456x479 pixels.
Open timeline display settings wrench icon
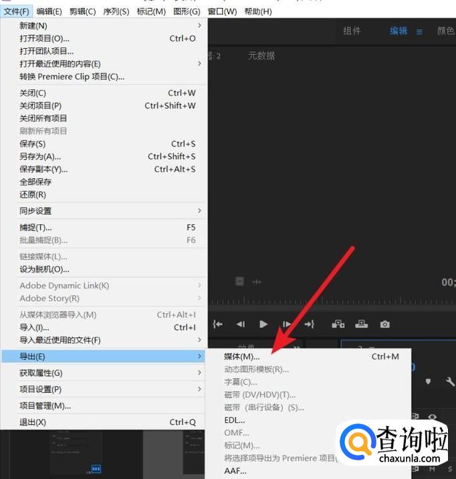pos(450,381)
